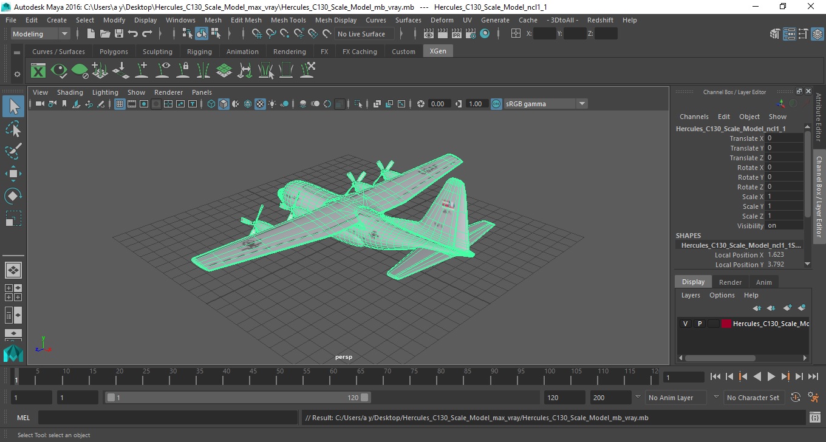Toggle layer visibility V box
This screenshot has width=826, height=442.
coord(685,324)
